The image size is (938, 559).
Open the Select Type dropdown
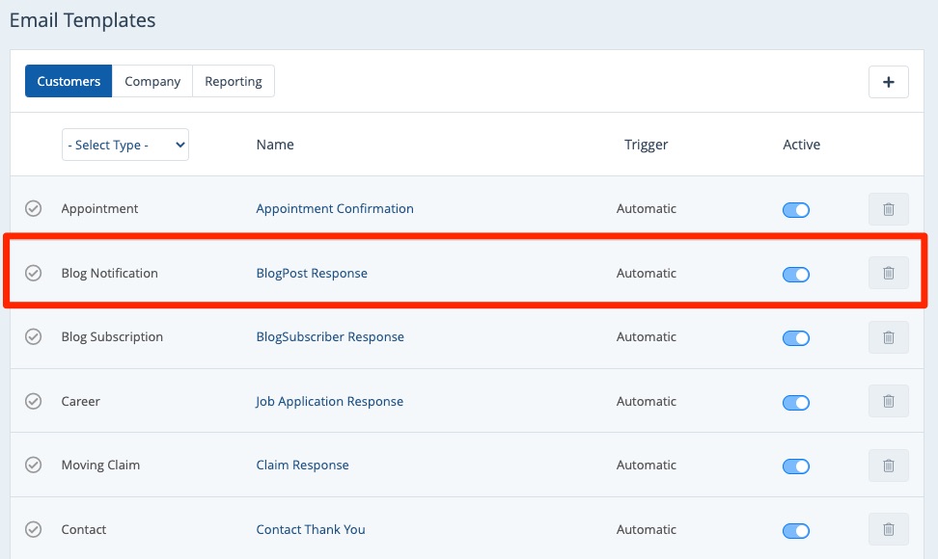125,145
